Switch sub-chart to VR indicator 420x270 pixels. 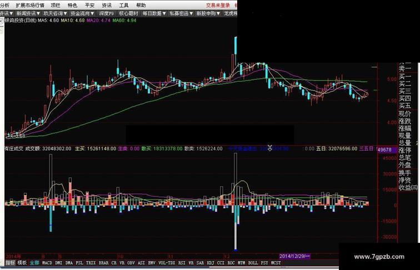[x=122, y=263]
